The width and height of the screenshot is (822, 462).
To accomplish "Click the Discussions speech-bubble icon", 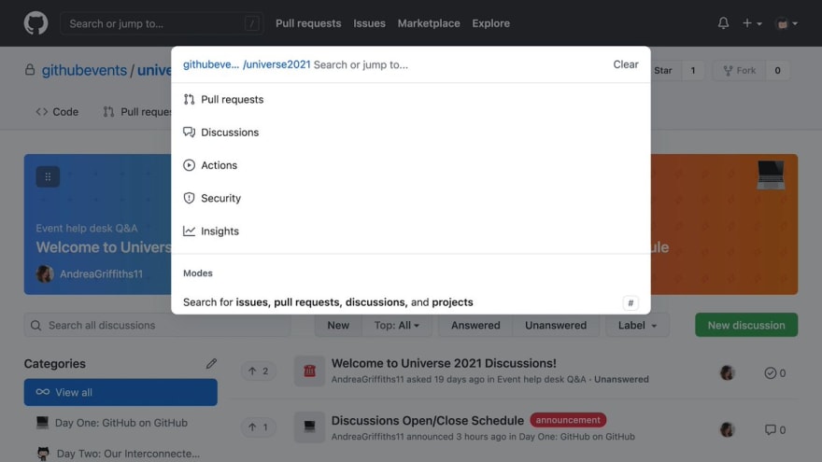I will click(x=190, y=132).
